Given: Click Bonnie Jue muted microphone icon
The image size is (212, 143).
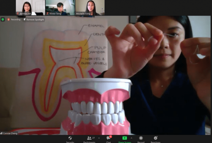Looking at the screenshot, I should click(18, 14).
